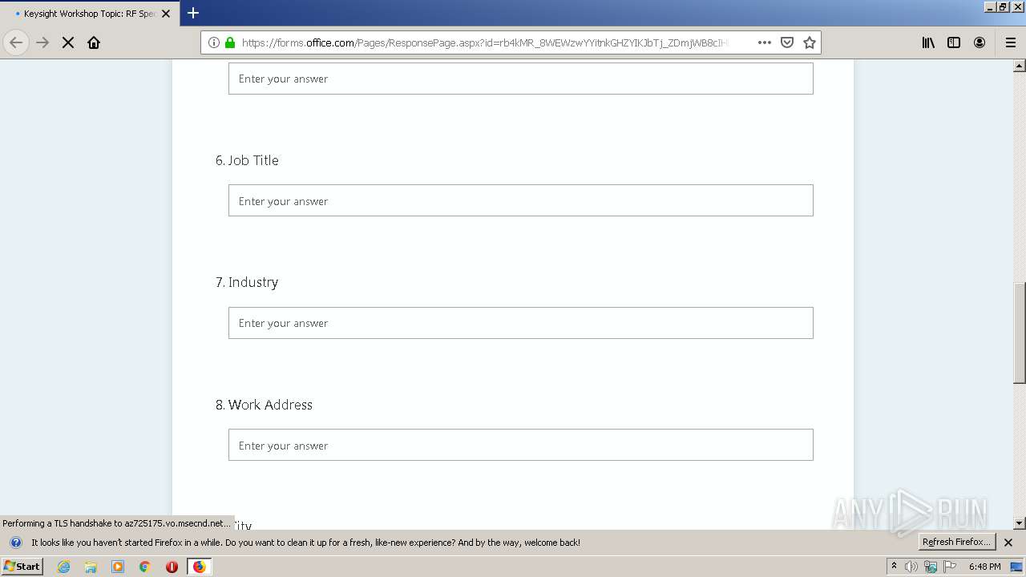The height and width of the screenshot is (577, 1026).
Task: Launch Internet Explorer from taskbar
Action: point(63,567)
